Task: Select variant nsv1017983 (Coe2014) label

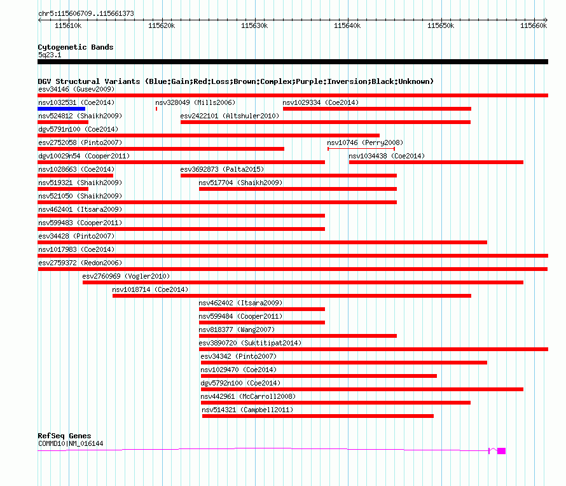Action: coord(76,249)
